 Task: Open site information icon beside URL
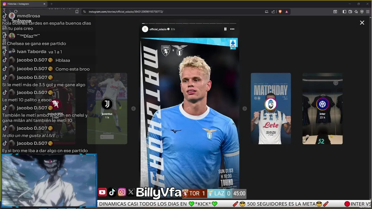(x=84, y=12)
